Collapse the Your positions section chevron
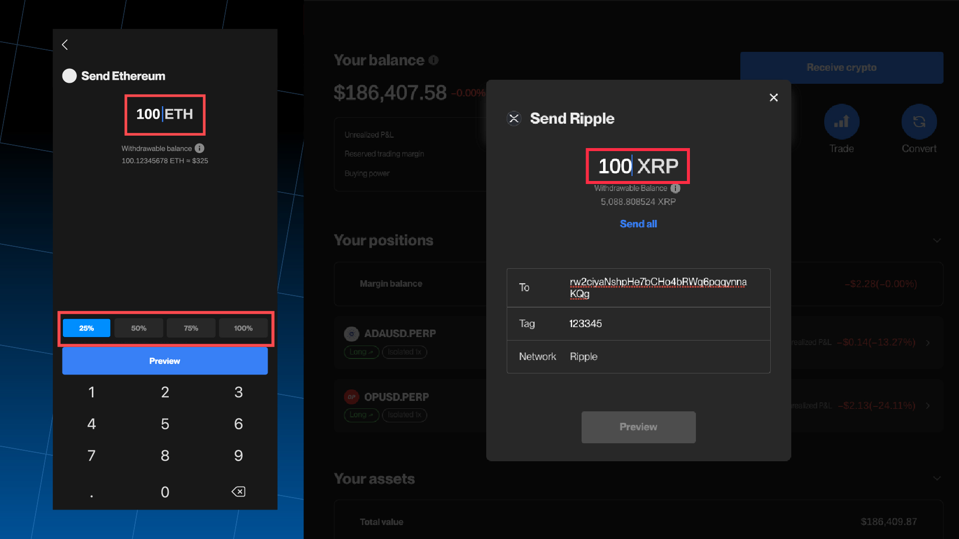 [937, 240]
